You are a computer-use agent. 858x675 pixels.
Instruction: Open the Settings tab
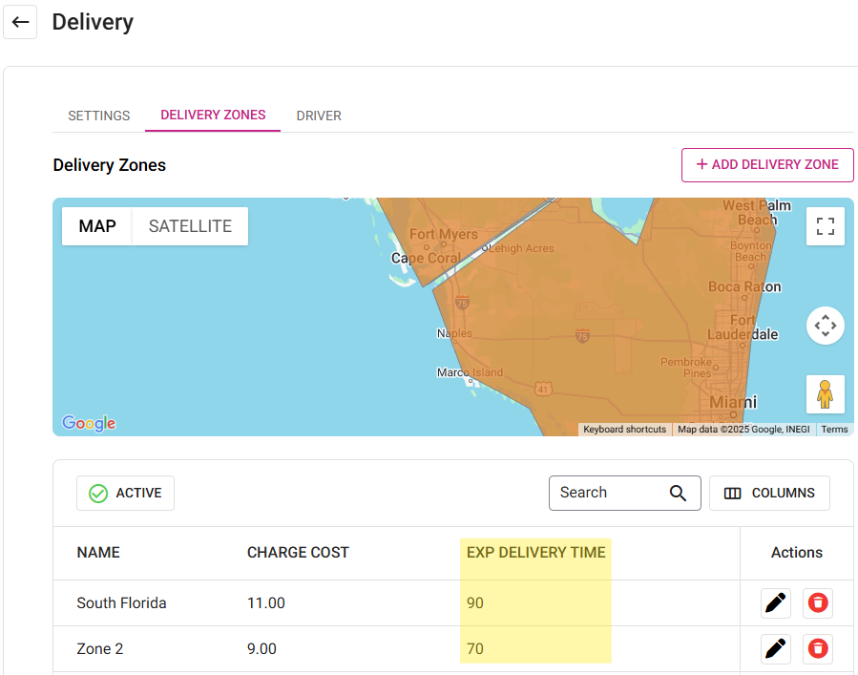(99, 116)
